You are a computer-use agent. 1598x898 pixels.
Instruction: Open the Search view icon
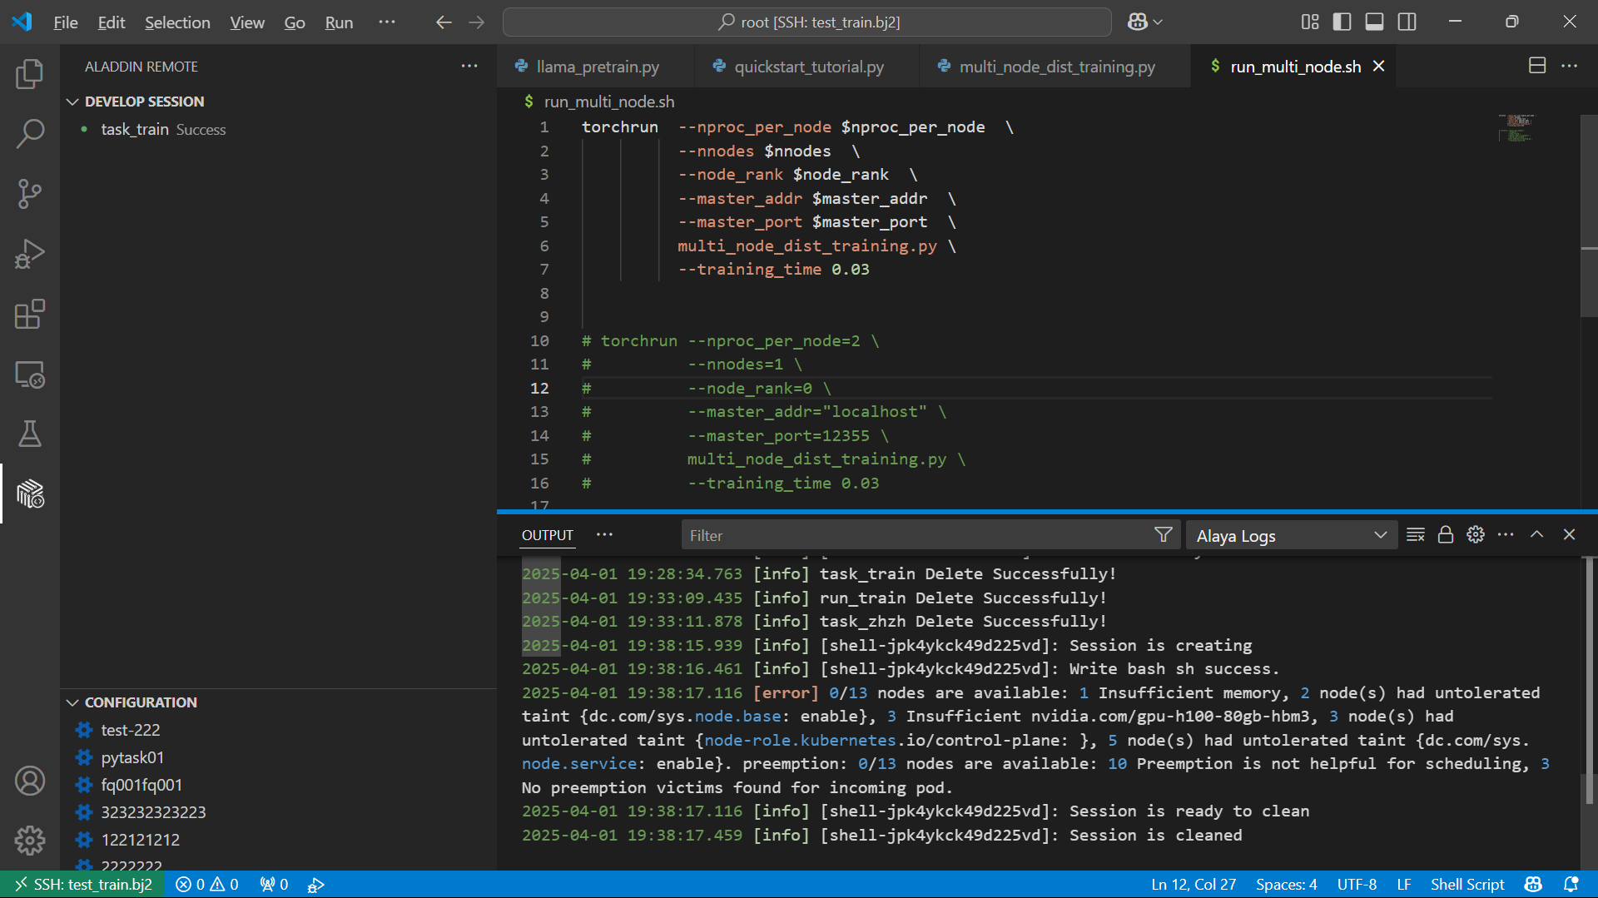pyautogui.click(x=30, y=134)
